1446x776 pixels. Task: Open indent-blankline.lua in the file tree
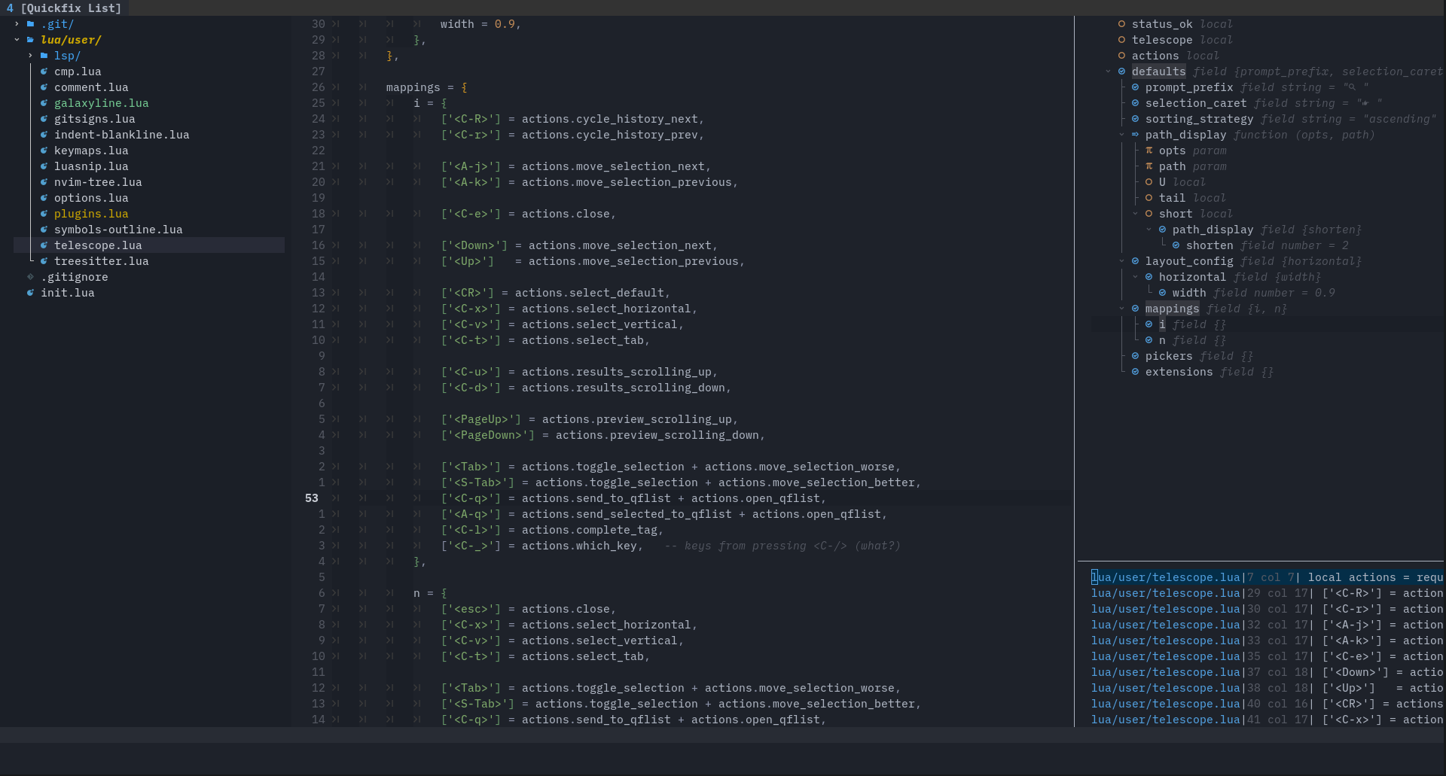(x=122, y=135)
